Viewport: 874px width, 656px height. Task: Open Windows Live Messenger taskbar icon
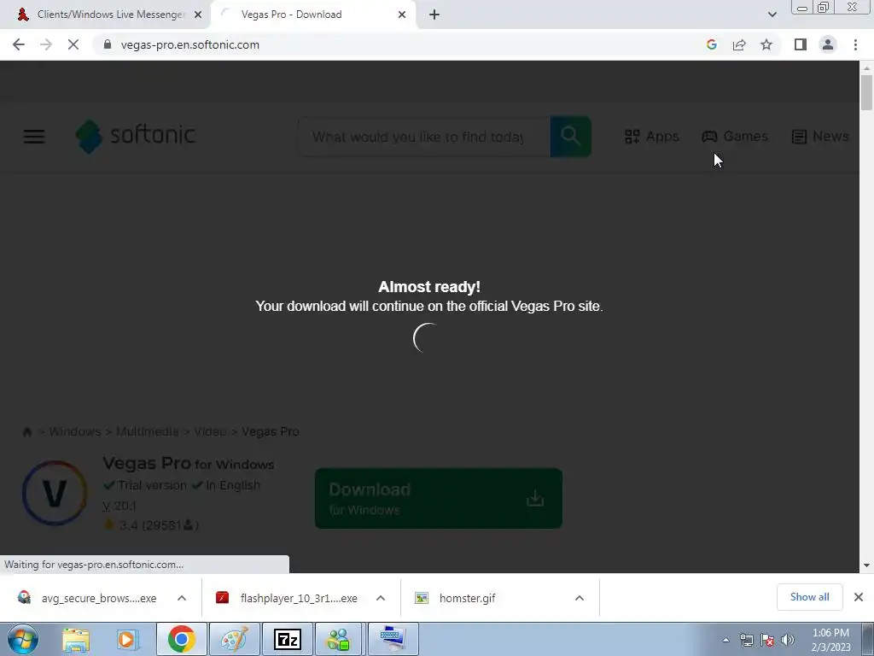[339, 640]
